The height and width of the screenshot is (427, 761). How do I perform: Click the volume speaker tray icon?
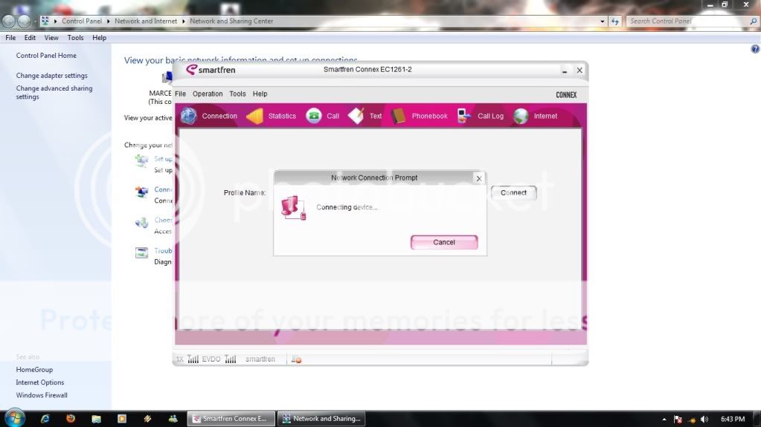coord(704,420)
